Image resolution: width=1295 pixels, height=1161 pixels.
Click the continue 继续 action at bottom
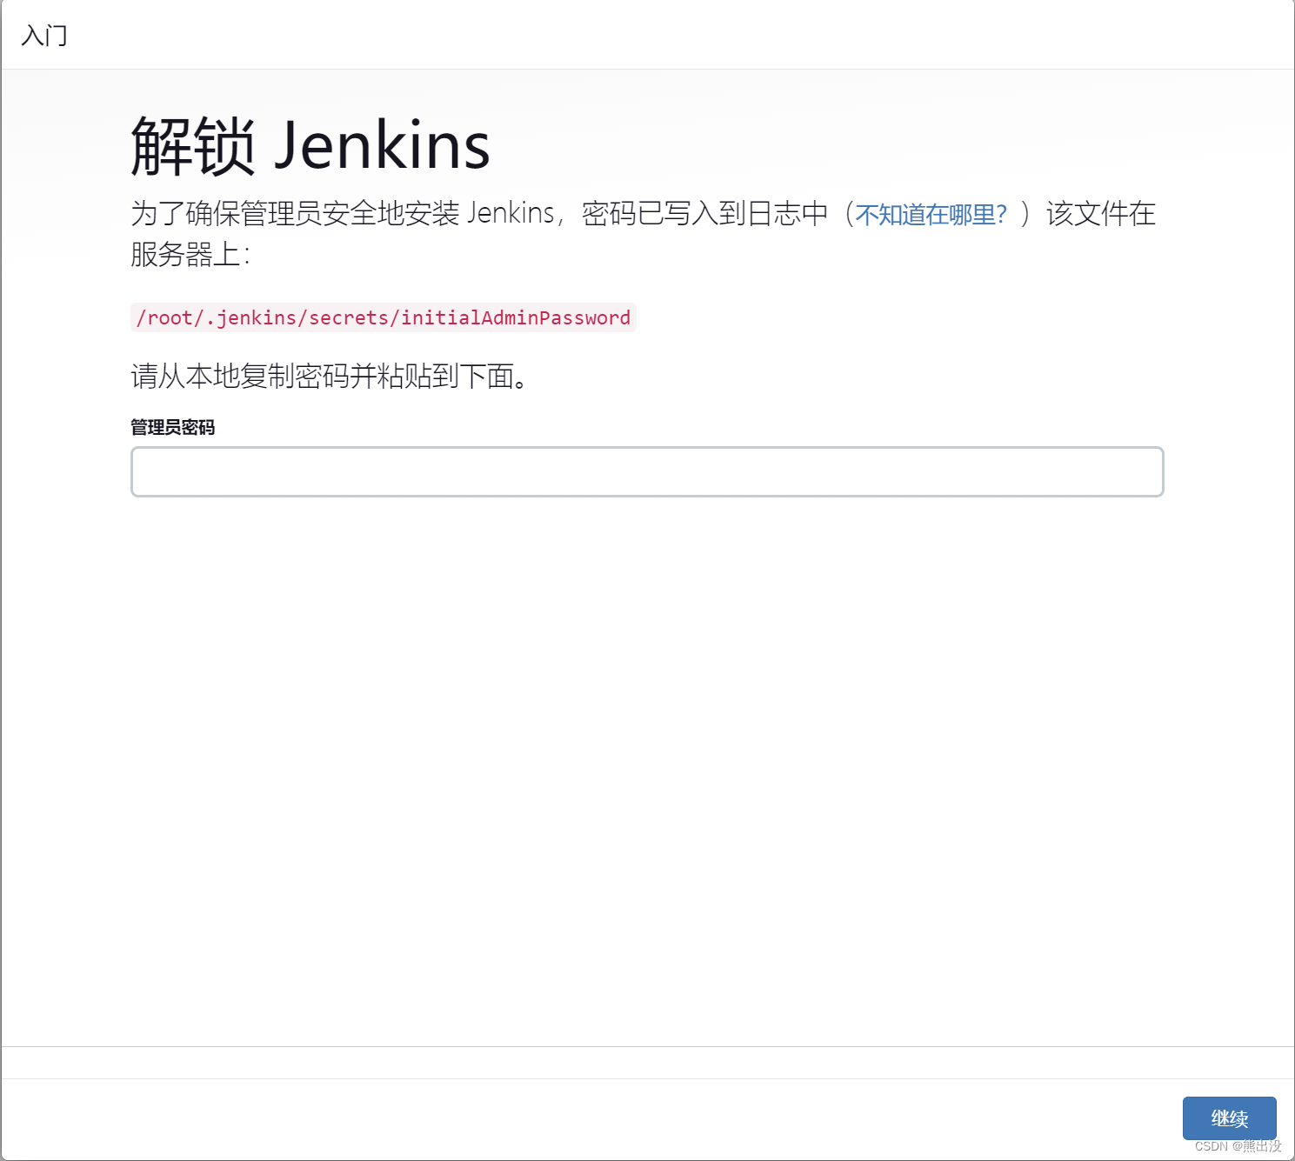pos(1228,1119)
